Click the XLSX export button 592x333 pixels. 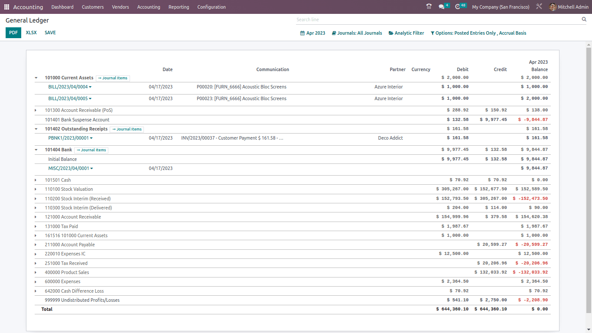31,33
